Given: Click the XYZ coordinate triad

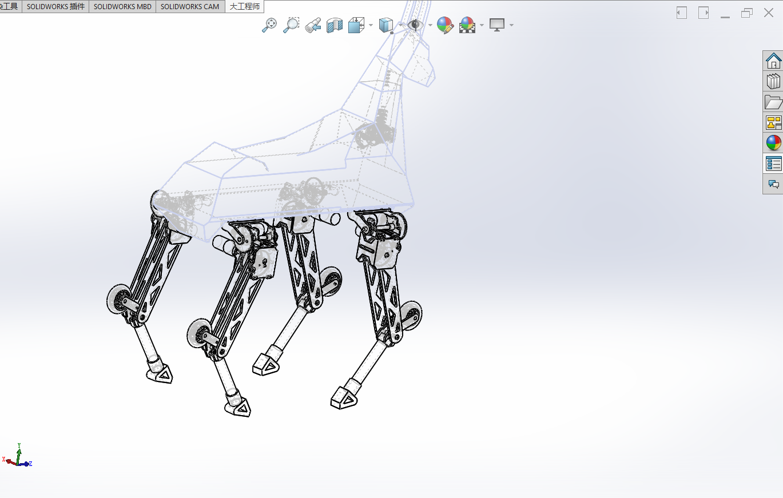Looking at the screenshot, I should 17,456.
